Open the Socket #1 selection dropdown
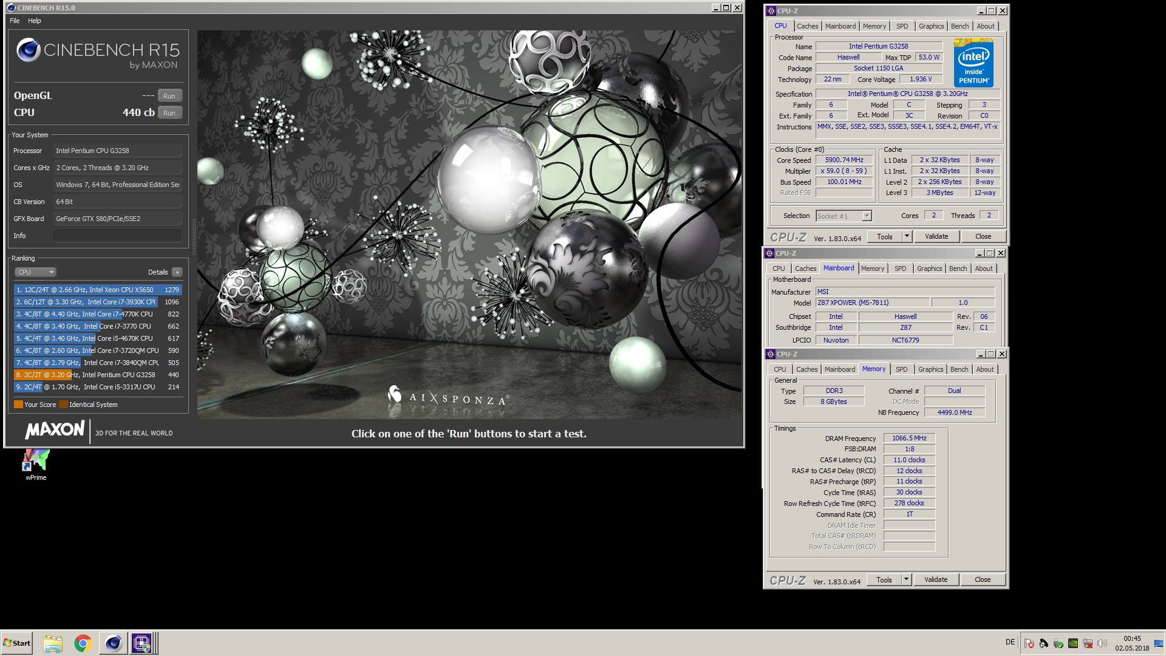Viewport: 1166px width, 656px height. [x=844, y=216]
